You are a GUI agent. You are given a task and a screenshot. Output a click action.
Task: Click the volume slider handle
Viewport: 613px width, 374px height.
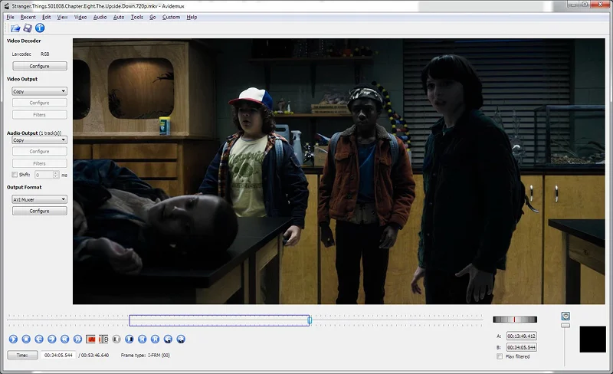[565, 326]
